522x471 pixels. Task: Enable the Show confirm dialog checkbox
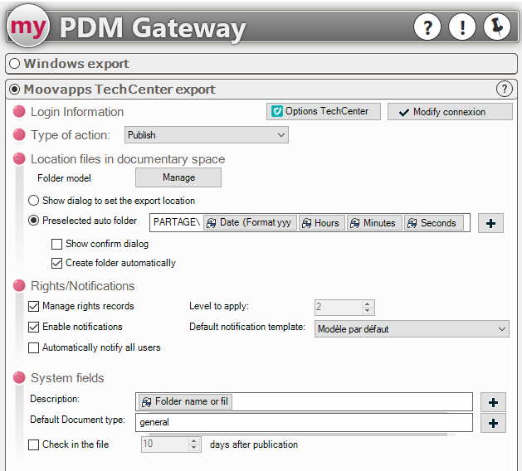coord(57,245)
